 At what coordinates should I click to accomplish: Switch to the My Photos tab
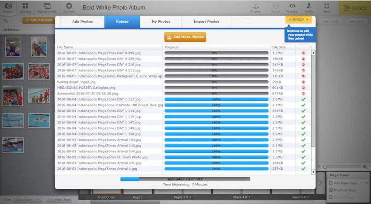point(161,22)
